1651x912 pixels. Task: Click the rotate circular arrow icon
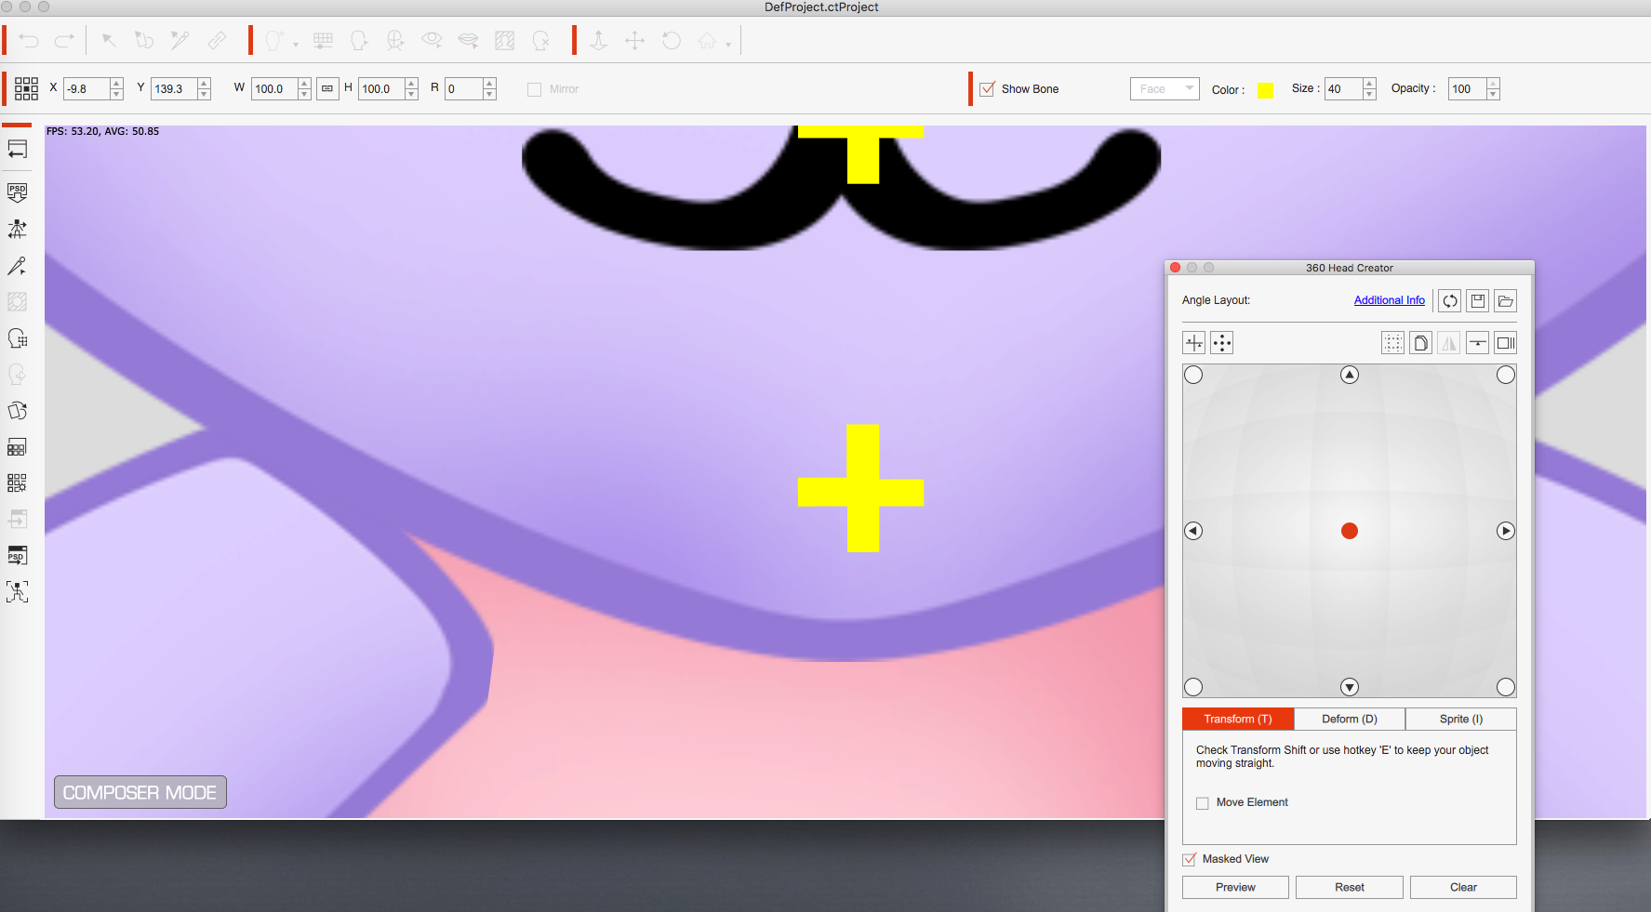[x=672, y=40]
